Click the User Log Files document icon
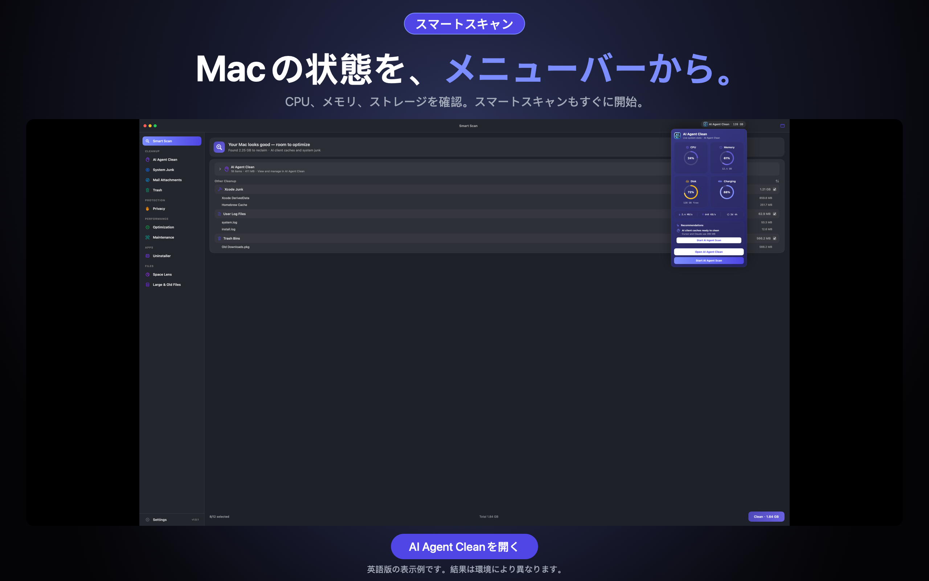The width and height of the screenshot is (929, 581). [219, 214]
